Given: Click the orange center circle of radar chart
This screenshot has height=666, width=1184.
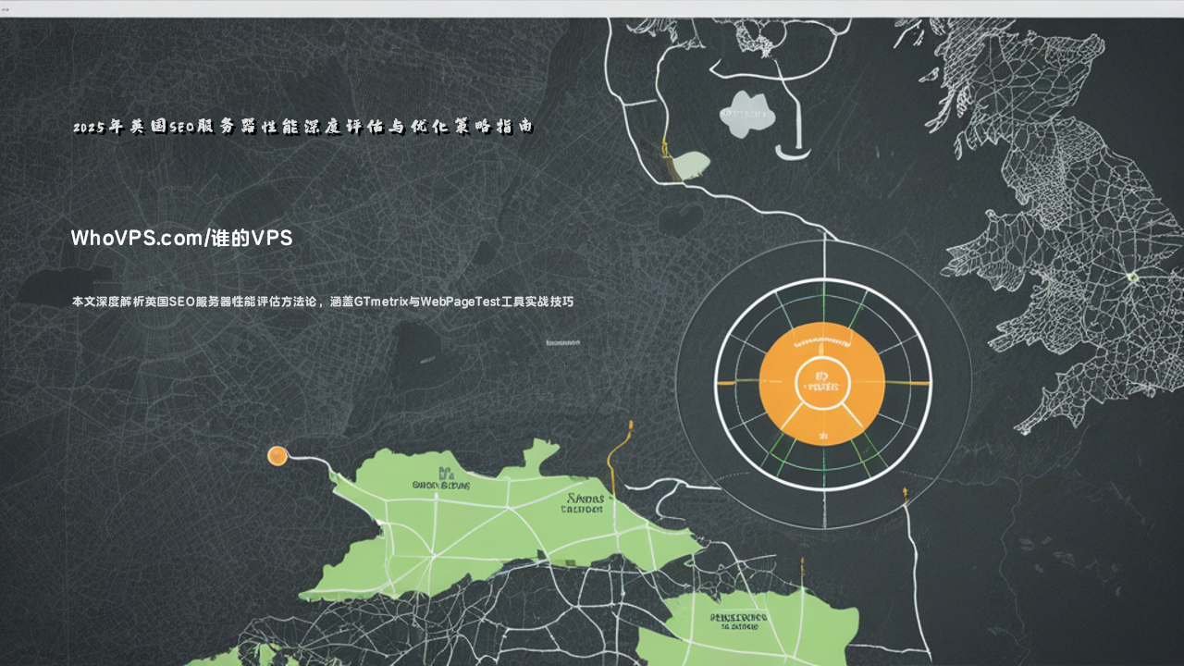Looking at the screenshot, I should [x=821, y=382].
